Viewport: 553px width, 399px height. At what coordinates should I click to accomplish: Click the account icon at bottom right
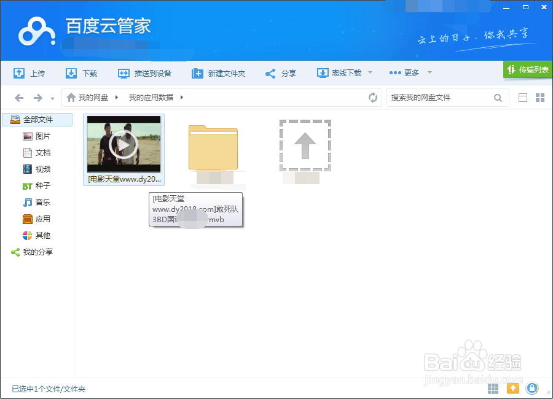click(532, 388)
